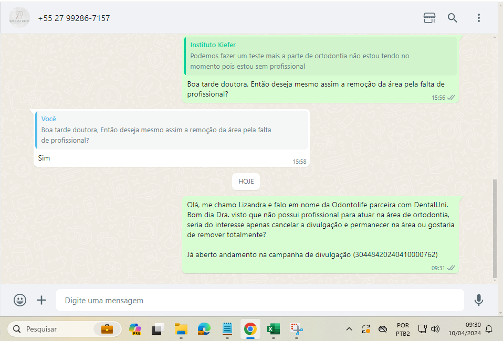This screenshot has width=503, height=341.
Task: Click the OneDrive cloud tray icon
Action: pyautogui.click(x=382, y=329)
